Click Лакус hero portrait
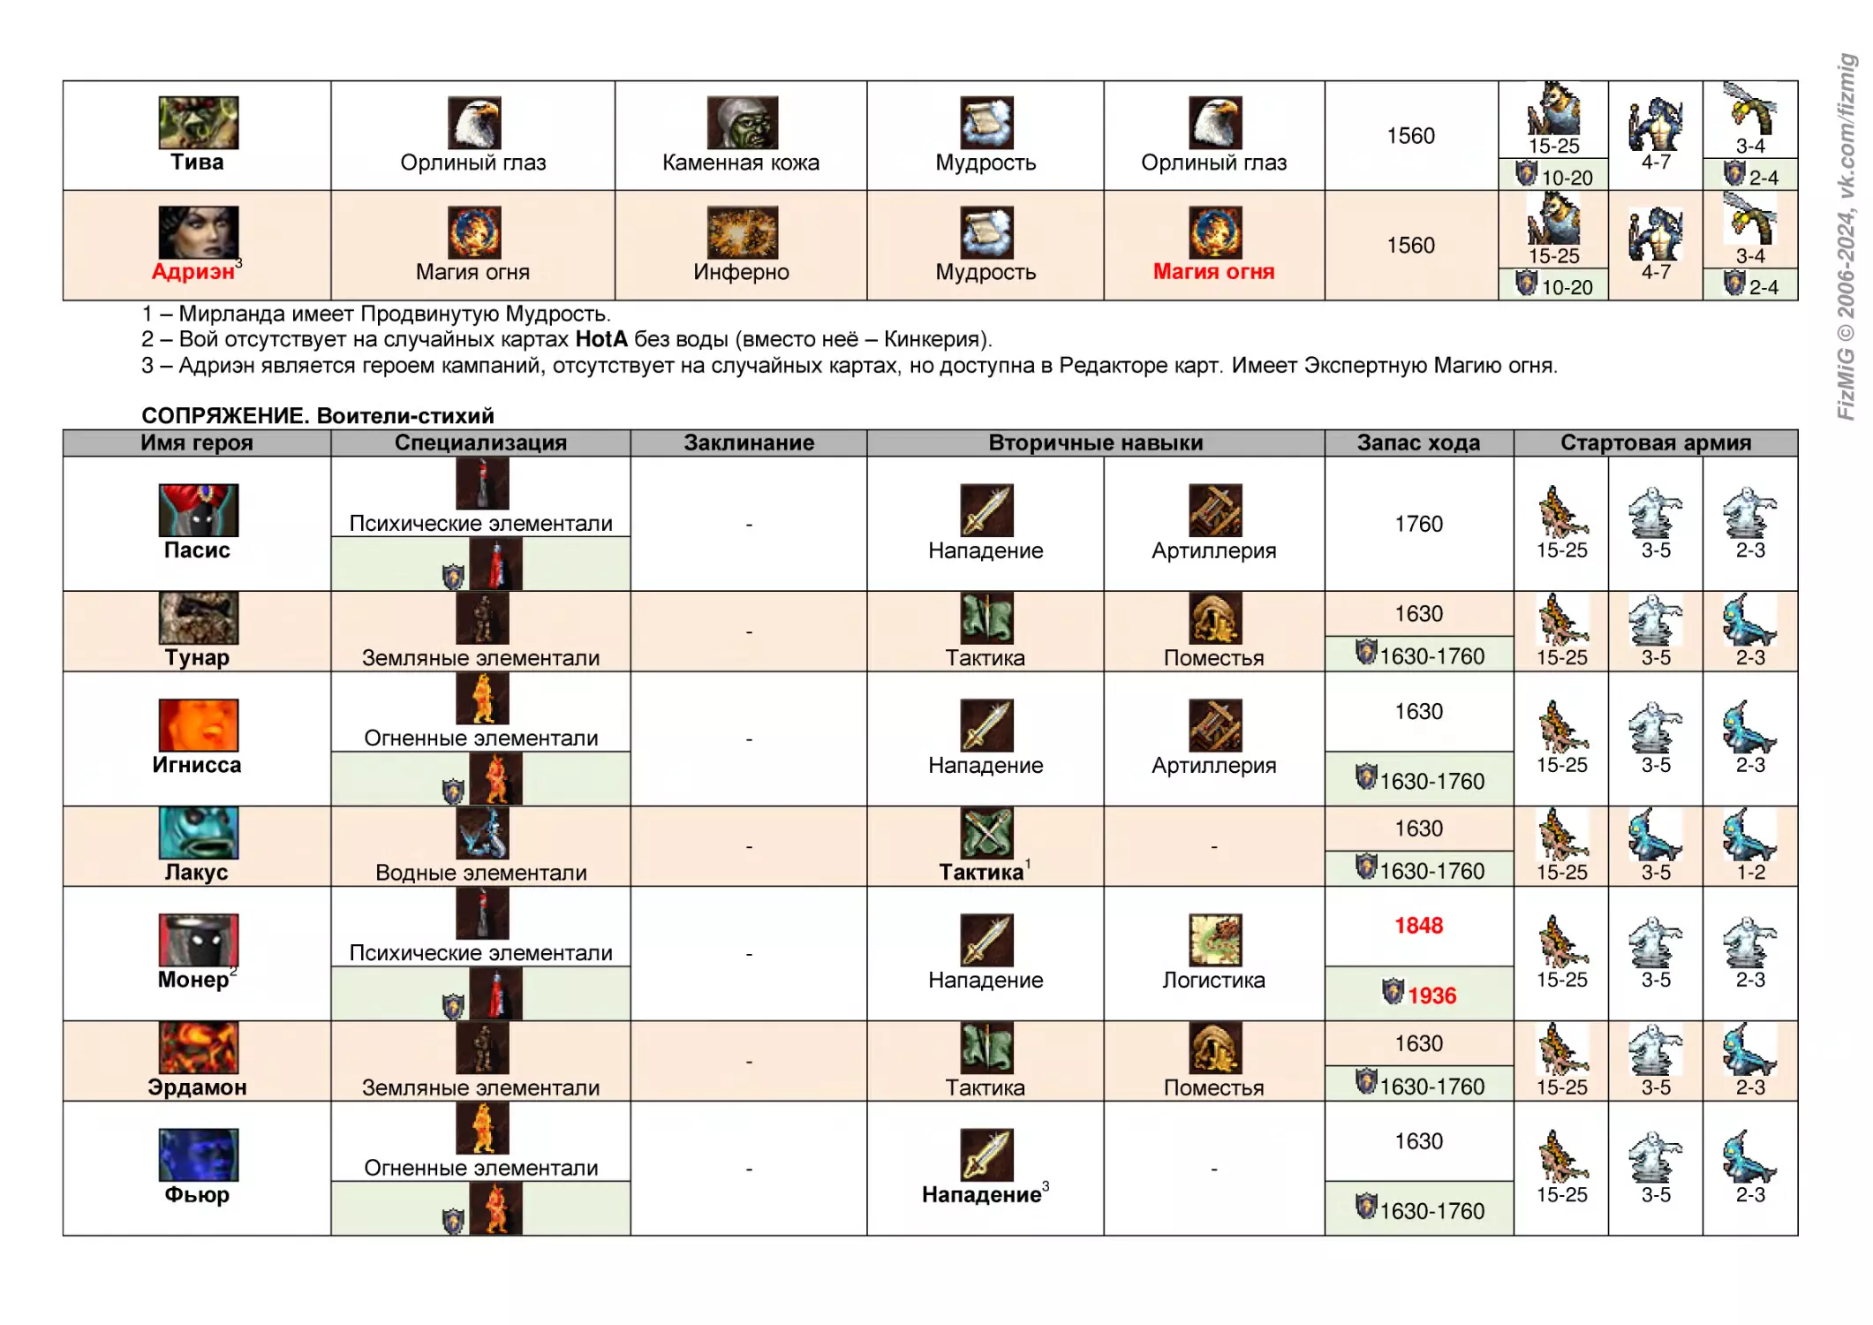This screenshot has height=1325, width=1873. pyautogui.click(x=198, y=833)
